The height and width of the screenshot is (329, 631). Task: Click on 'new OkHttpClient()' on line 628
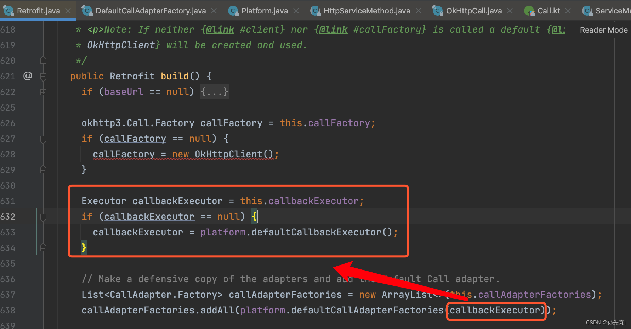[x=223, y=154]
